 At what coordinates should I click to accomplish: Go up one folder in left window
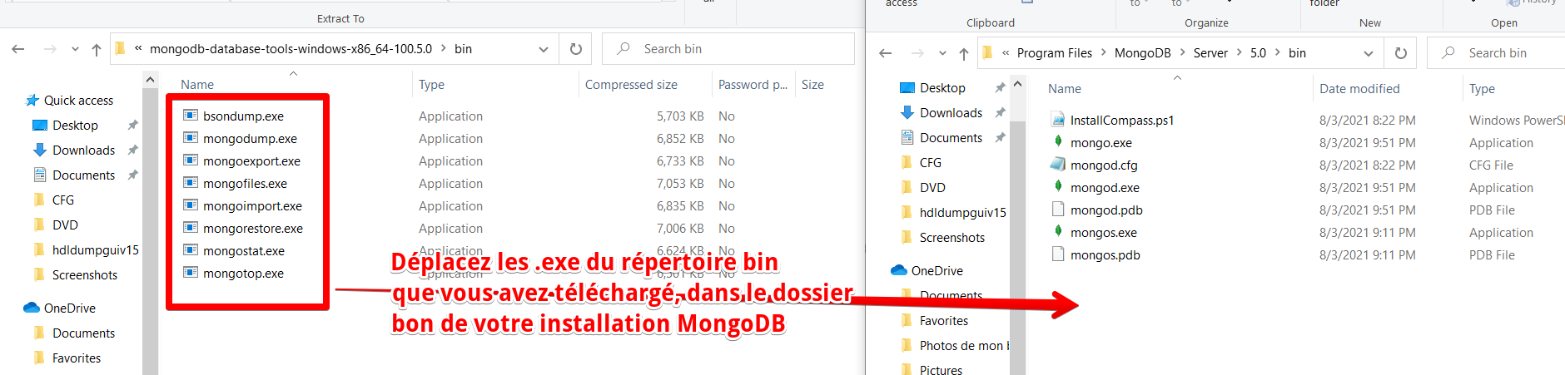click(97, 49)
